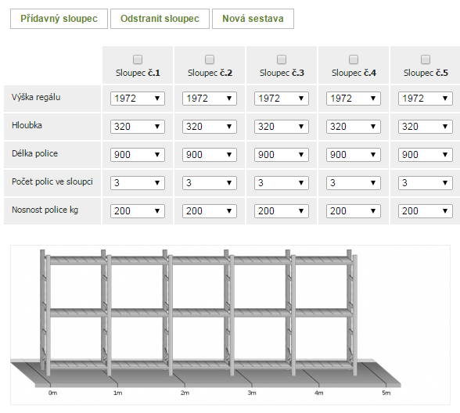460x413 pixels.
Task: Start a new set with Nová sestava
Action: click(253, 19)
